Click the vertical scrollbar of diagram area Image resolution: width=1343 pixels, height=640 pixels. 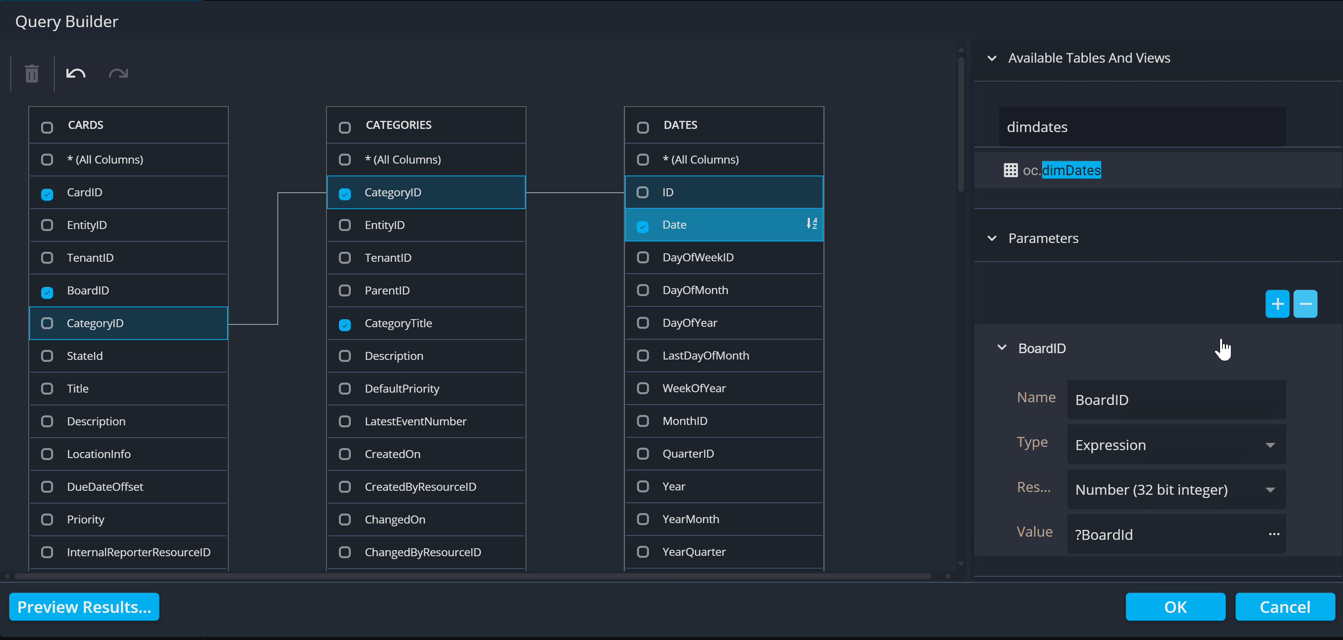coord(961,124)
